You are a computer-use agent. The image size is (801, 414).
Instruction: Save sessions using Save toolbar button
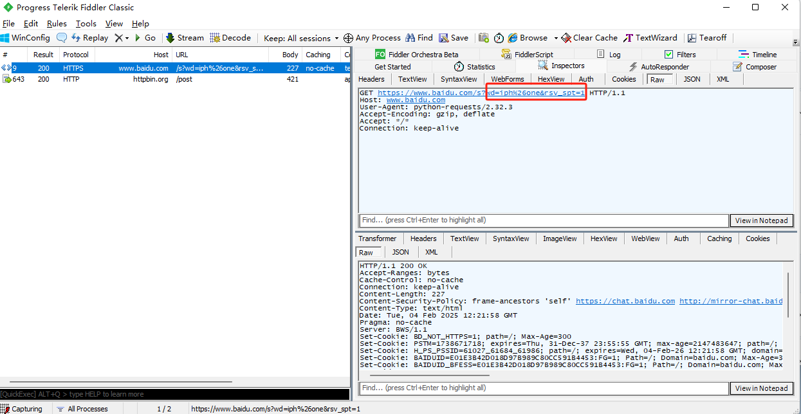(454, 38)
